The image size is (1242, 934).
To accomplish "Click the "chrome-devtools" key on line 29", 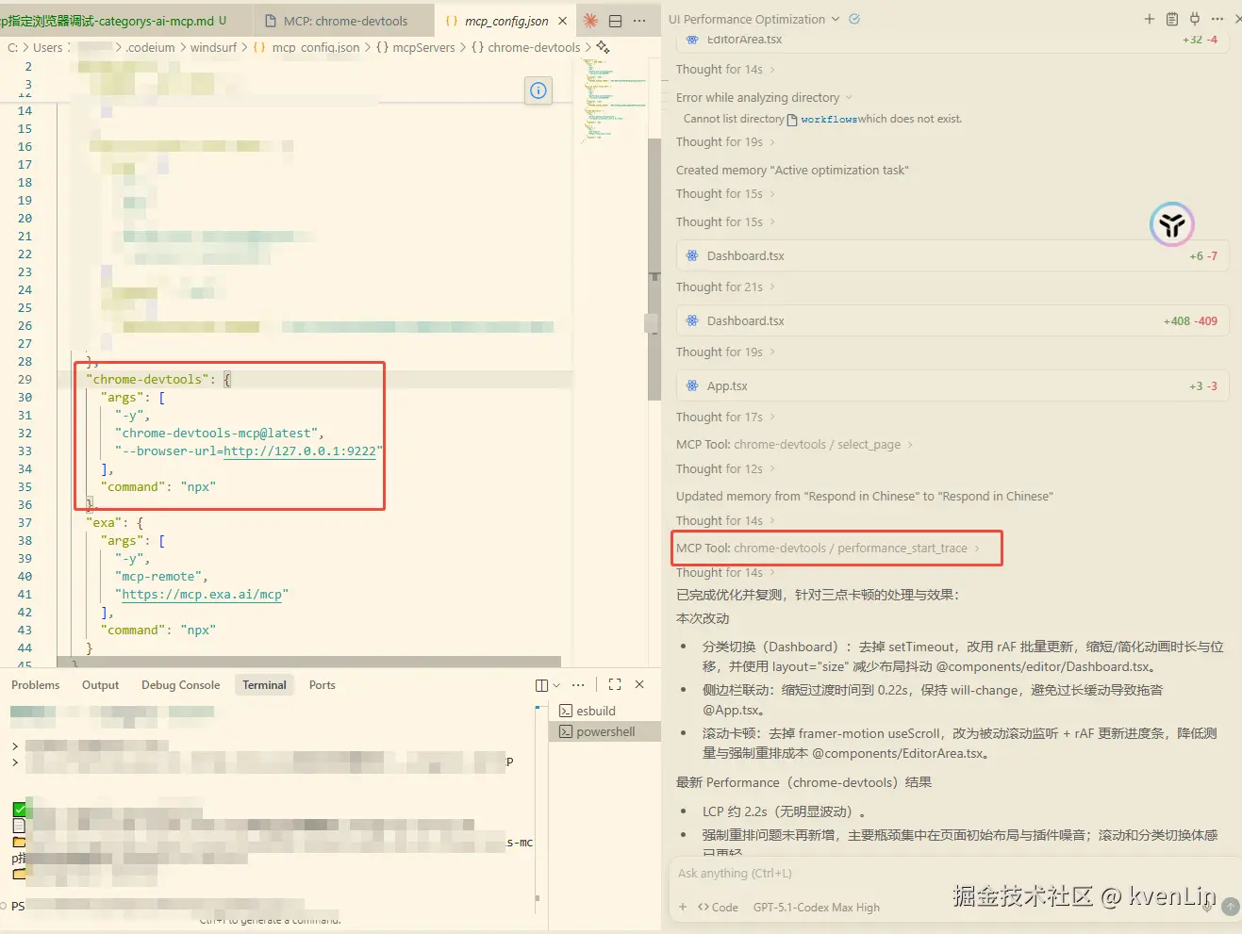I will [x=147, y=380].
